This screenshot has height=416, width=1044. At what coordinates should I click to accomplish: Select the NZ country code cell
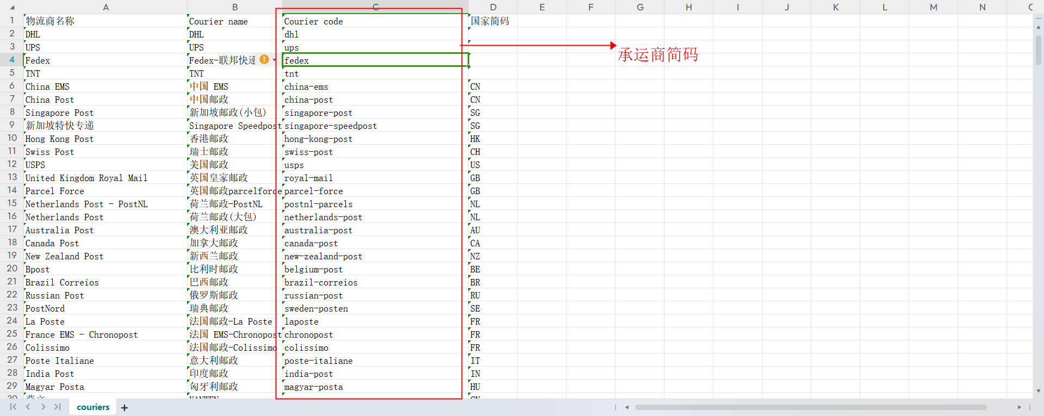click(493, 256)
